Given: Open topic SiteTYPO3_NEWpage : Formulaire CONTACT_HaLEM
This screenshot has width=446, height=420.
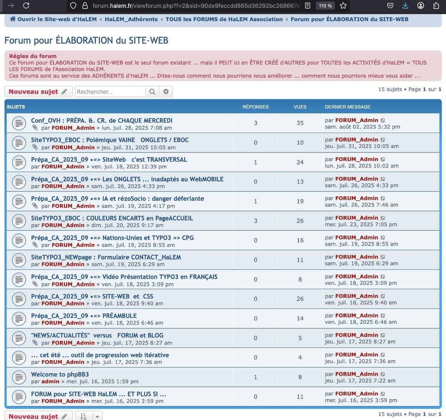Looking at the screenshot, I should coord(107,257).
